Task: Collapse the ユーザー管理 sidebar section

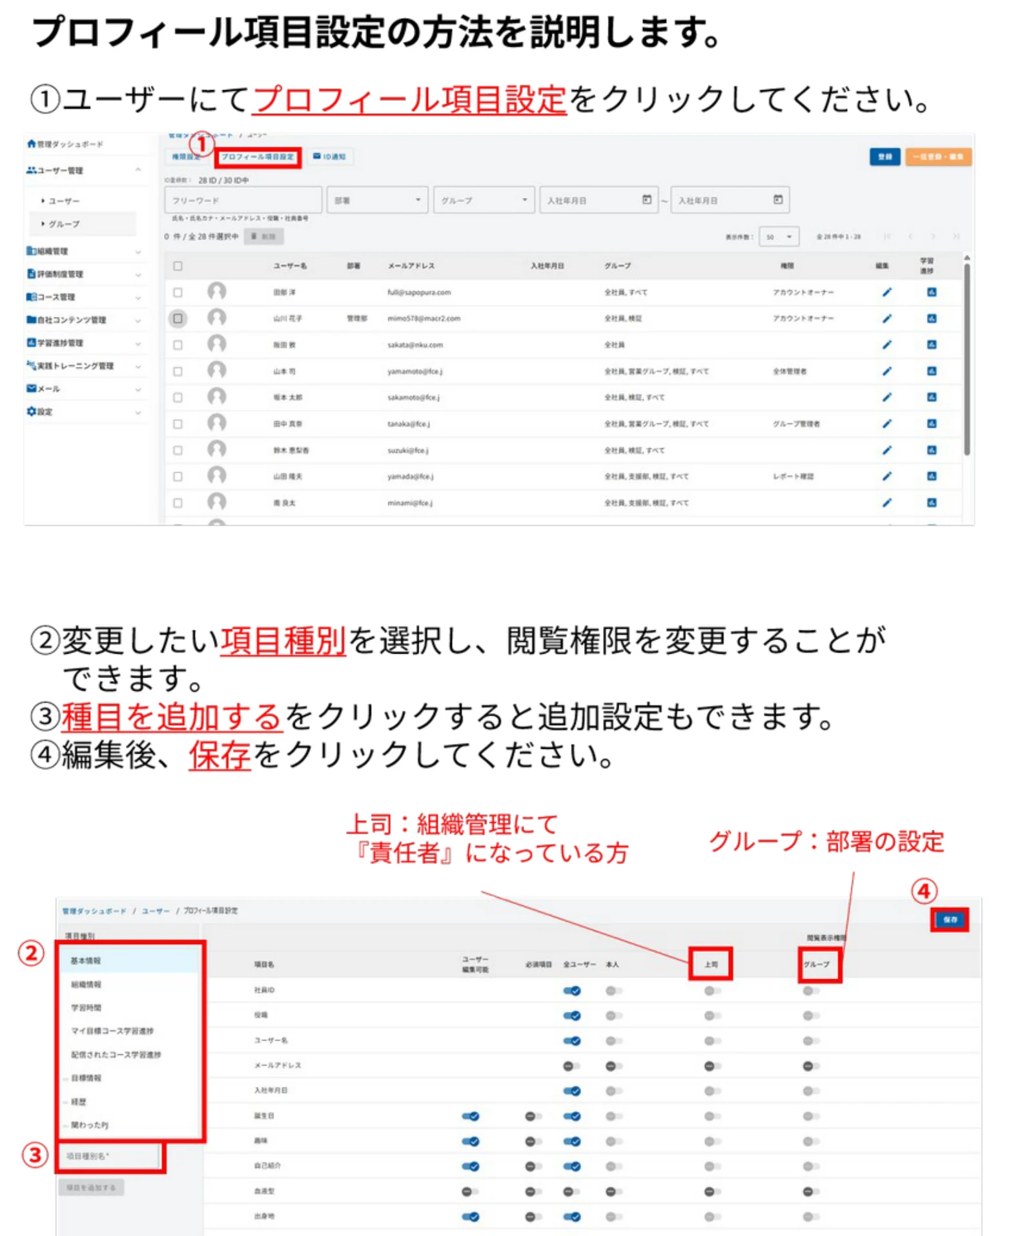Action: click(138, 170)
